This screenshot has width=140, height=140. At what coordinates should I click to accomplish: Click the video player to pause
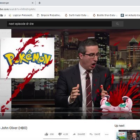click(70, 74)
